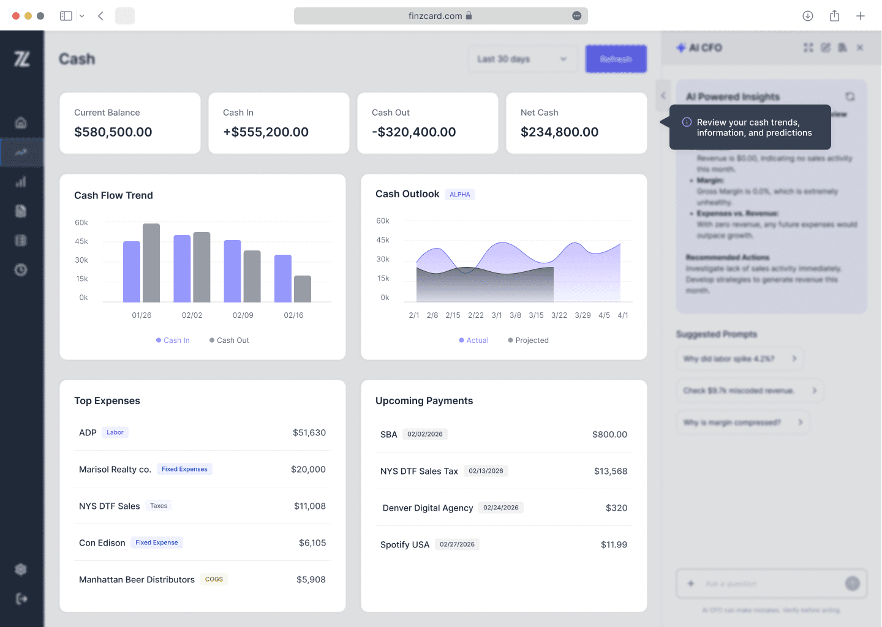This screenshot has width=882, height=627.
Task: Toggle the Cash Out legend item
Action: pyautogui.click(x=229, y=340)
